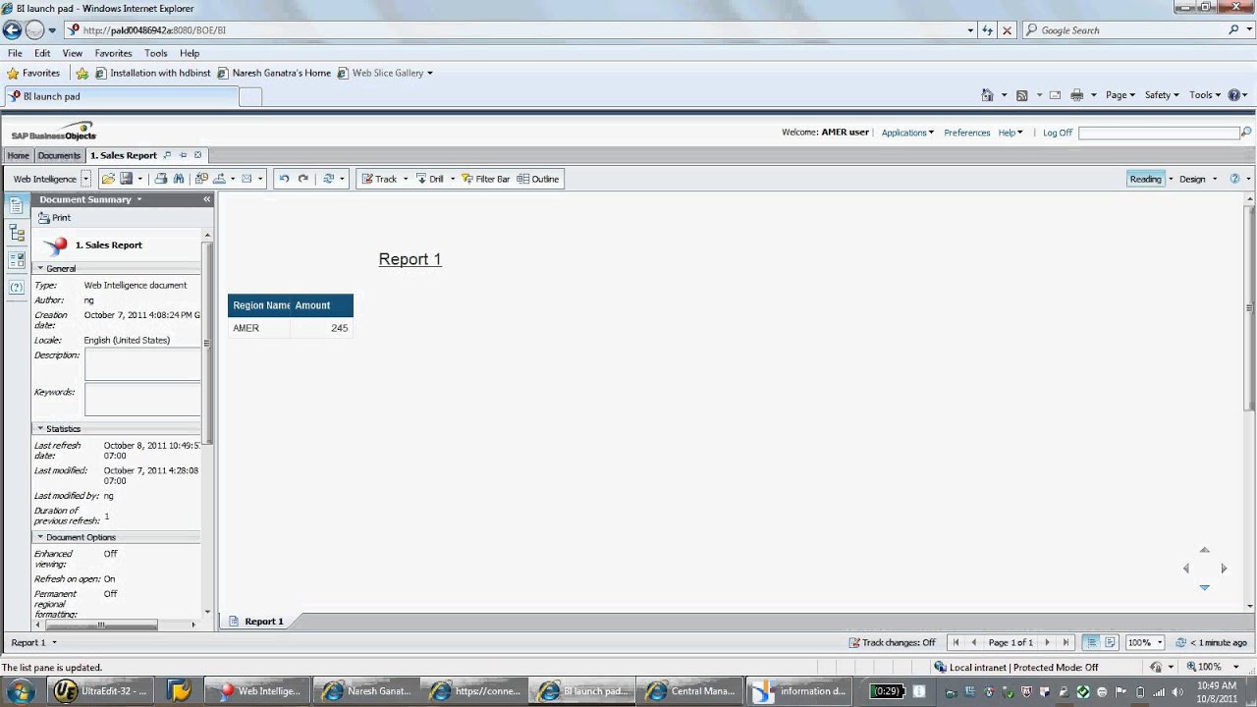The image size is (1257, 707).
Task: Open Document Summary panel dropdown arrow
Action: point(139,199)
